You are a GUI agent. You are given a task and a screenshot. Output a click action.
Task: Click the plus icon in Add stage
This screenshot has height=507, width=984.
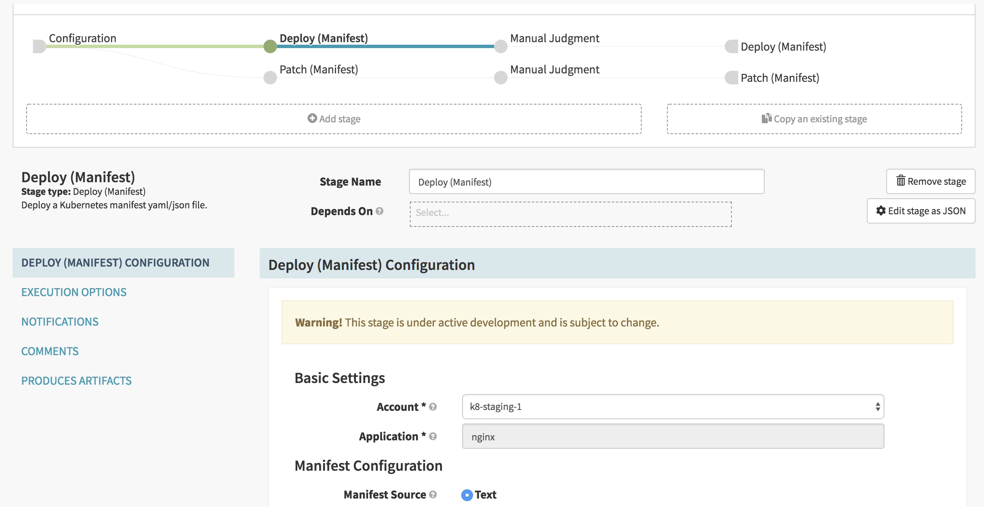coord(312,118)
